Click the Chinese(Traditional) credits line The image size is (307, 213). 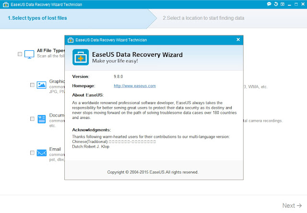[114, 142]
